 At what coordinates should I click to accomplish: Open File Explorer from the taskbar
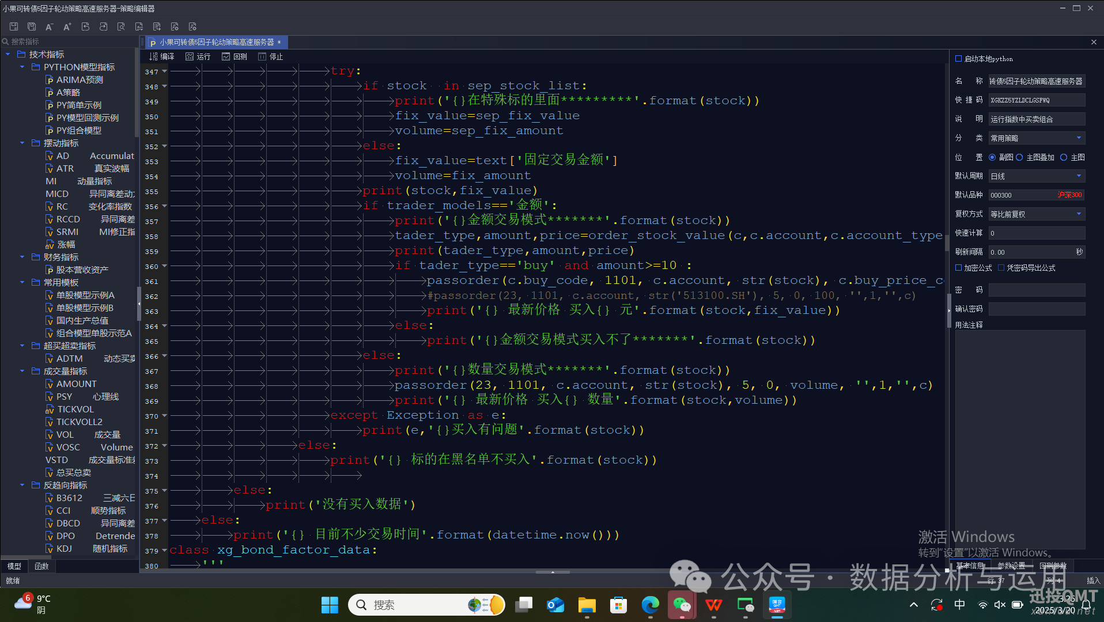pyautogui.click(x=587, y=605)
